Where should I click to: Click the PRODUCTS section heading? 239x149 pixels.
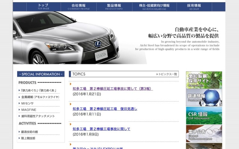(27, 83)
